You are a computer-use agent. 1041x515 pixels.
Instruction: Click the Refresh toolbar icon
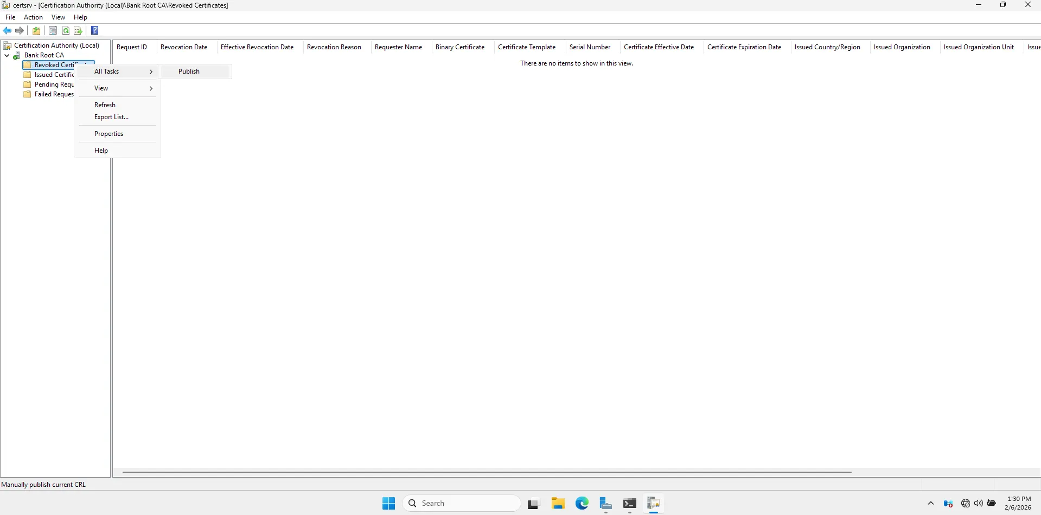click(66, 30)
